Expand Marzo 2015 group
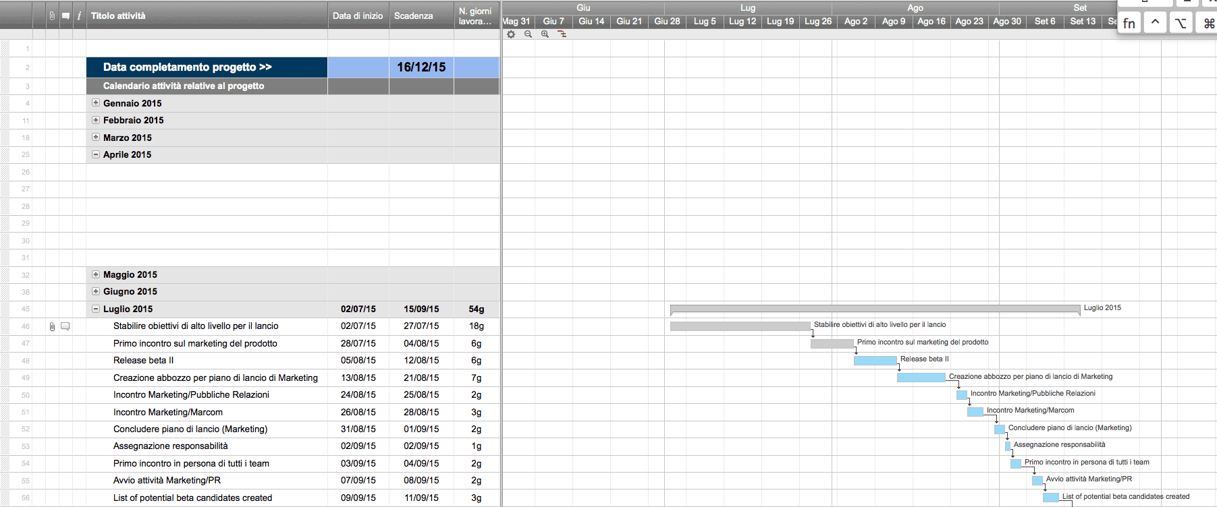This screenshot has height=507, width=1217. pos(96,138)
